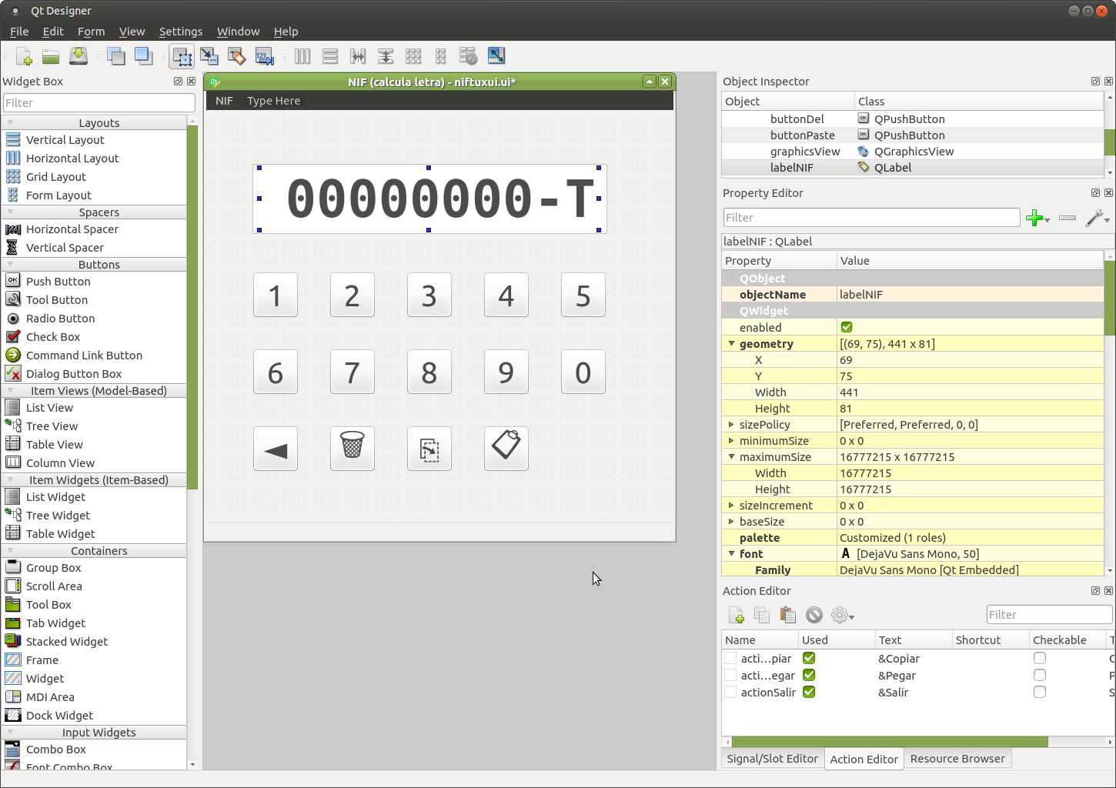Click the Action Editor filter field
Viewport: 1116px width, 788px height.
click(x=1049, y=615)
